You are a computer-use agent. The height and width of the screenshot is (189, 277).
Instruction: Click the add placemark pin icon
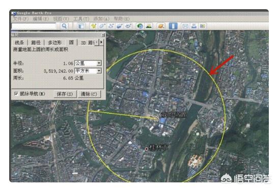pos(93,26)
